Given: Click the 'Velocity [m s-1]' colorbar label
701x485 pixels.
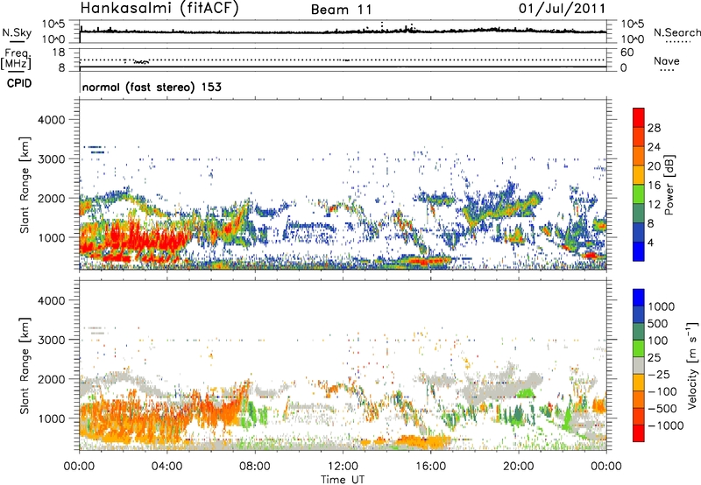Looking at the screenshot, I should (x=692, y=365).
